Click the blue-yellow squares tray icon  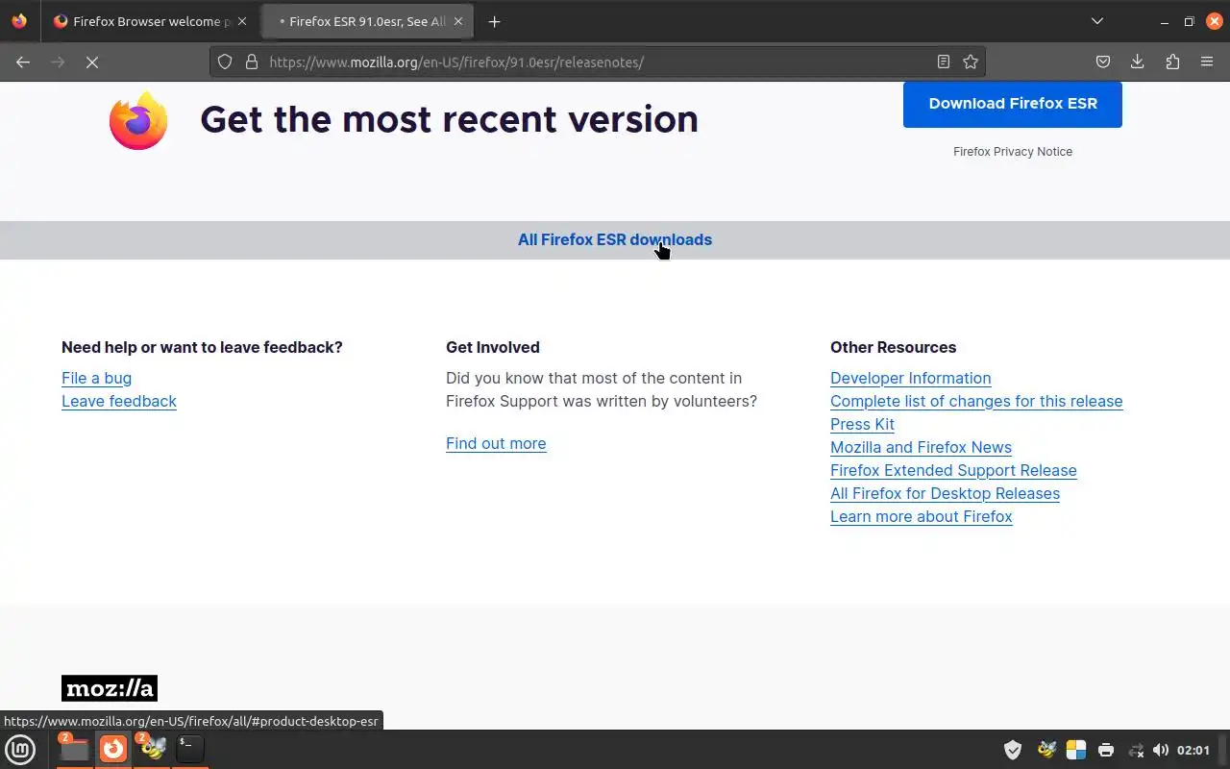point(1076,750)
